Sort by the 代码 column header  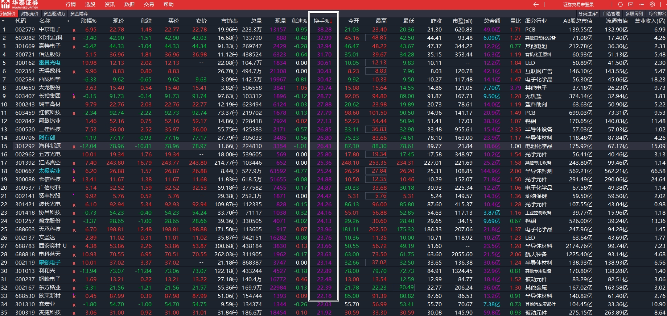click(x=21, y=21)
